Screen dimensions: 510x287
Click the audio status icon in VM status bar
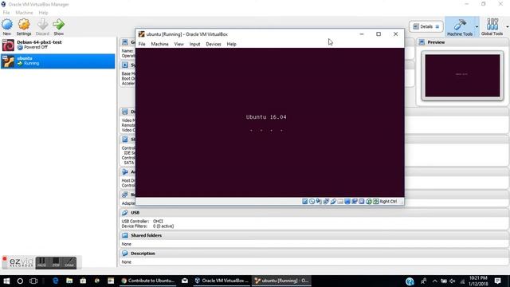[319, 202]
